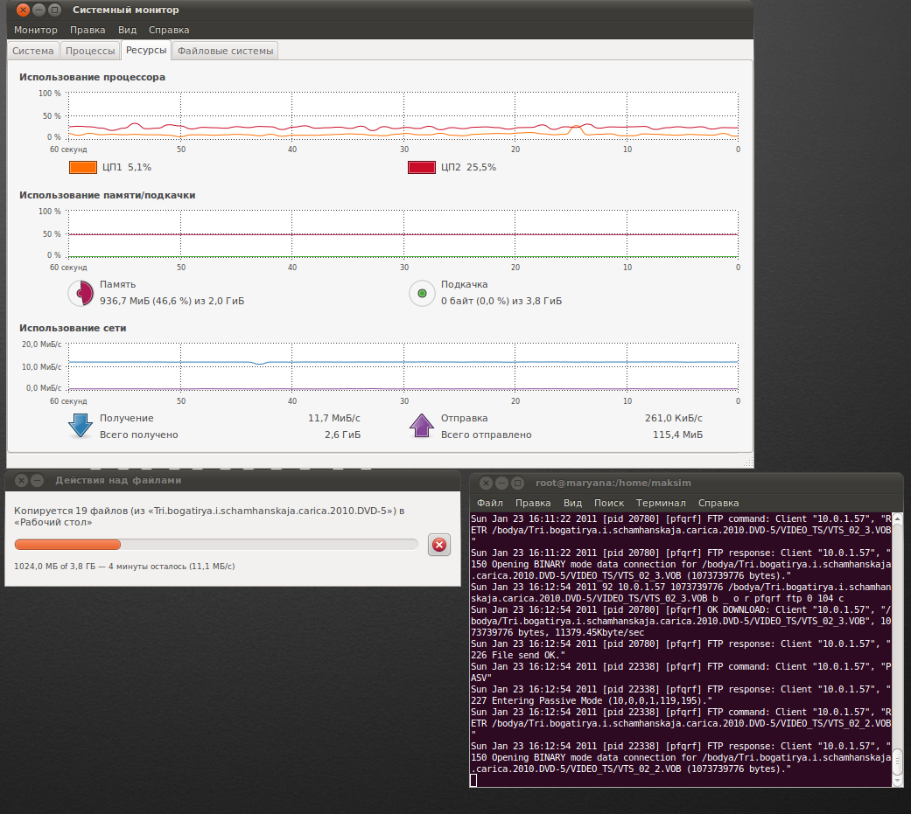Click the "936,7 МиБ (46,6 %) из 2,0 ГиБ" value
The width and height of the screenshot is (911, 814).
[x=172, y=302]
